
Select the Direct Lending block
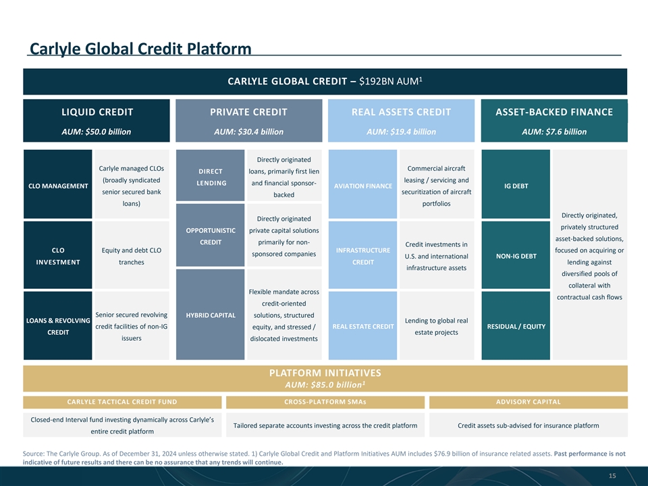pyautogui.click(x=210, y=175)
